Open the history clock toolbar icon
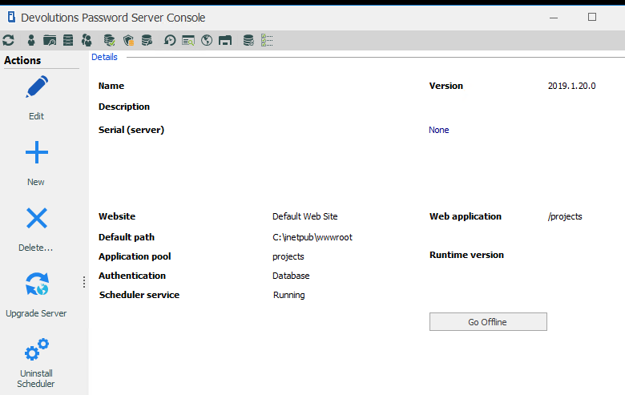The width and height of the screenshot is (625, 395). [x=170, y=40]
